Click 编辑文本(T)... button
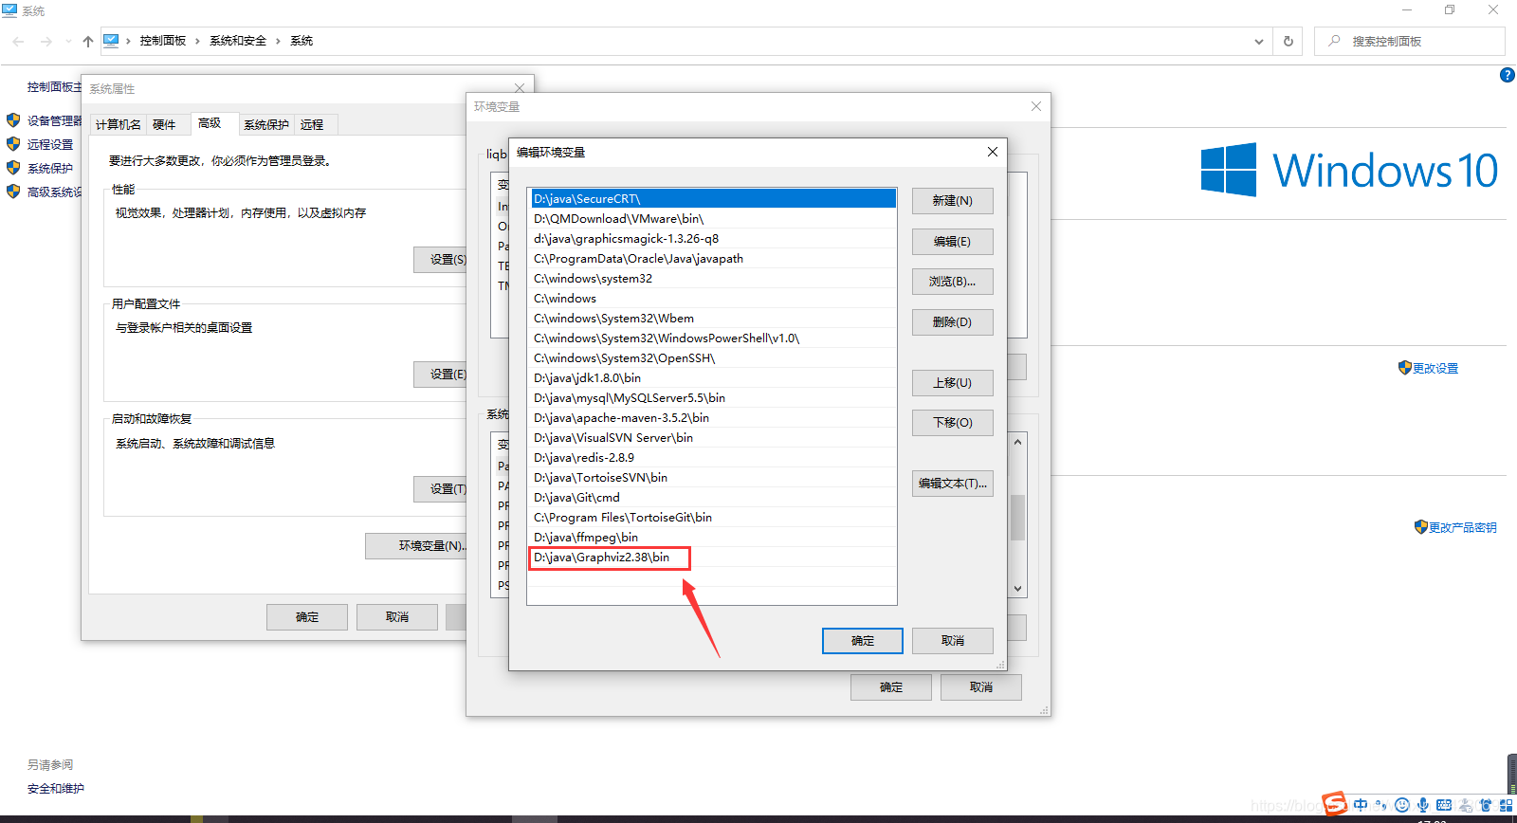This screenshot has width=1517, height=823. 952,484
